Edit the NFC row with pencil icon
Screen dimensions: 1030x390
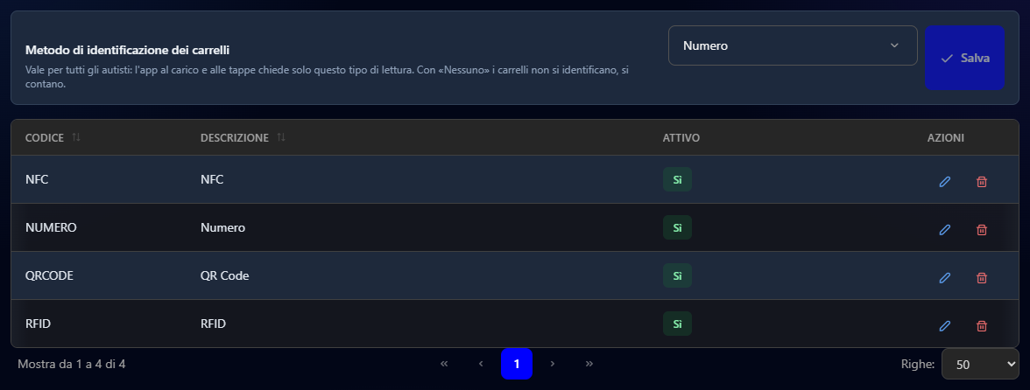[x=944, y=182]
